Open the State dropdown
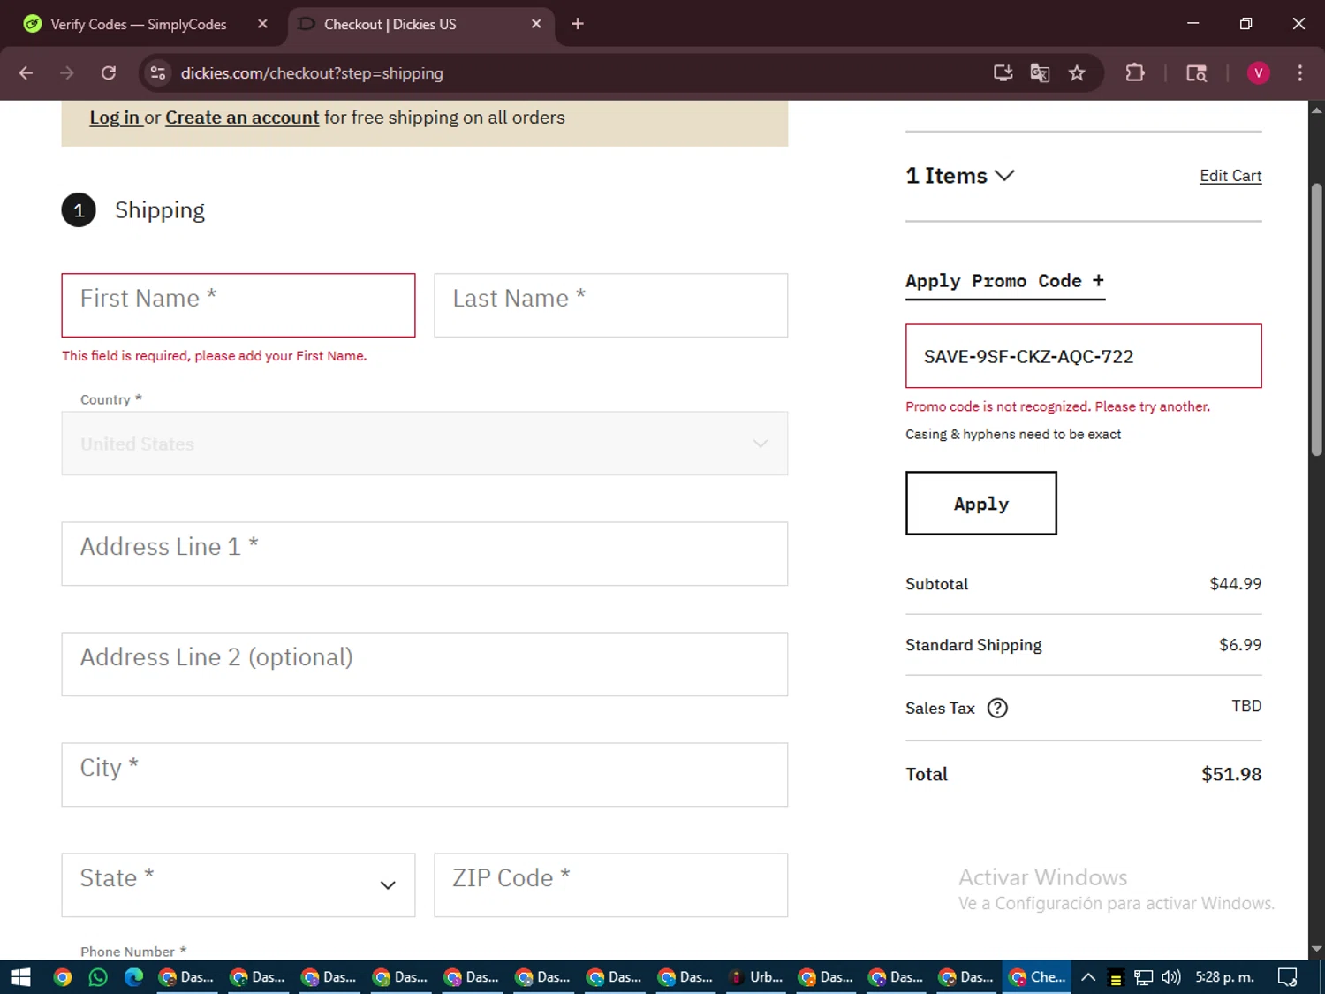 pos(238,884)
